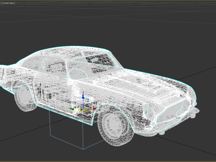Open the Wireframe shading viewport label menu

coord(9,3)
